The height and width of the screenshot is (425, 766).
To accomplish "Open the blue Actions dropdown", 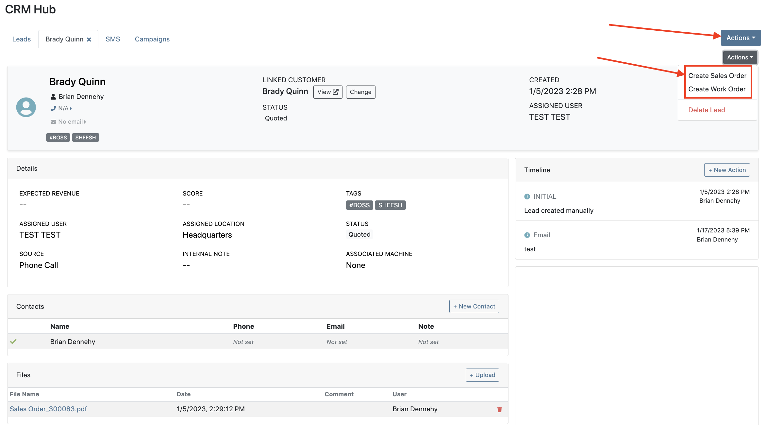I will coord(741,38).
